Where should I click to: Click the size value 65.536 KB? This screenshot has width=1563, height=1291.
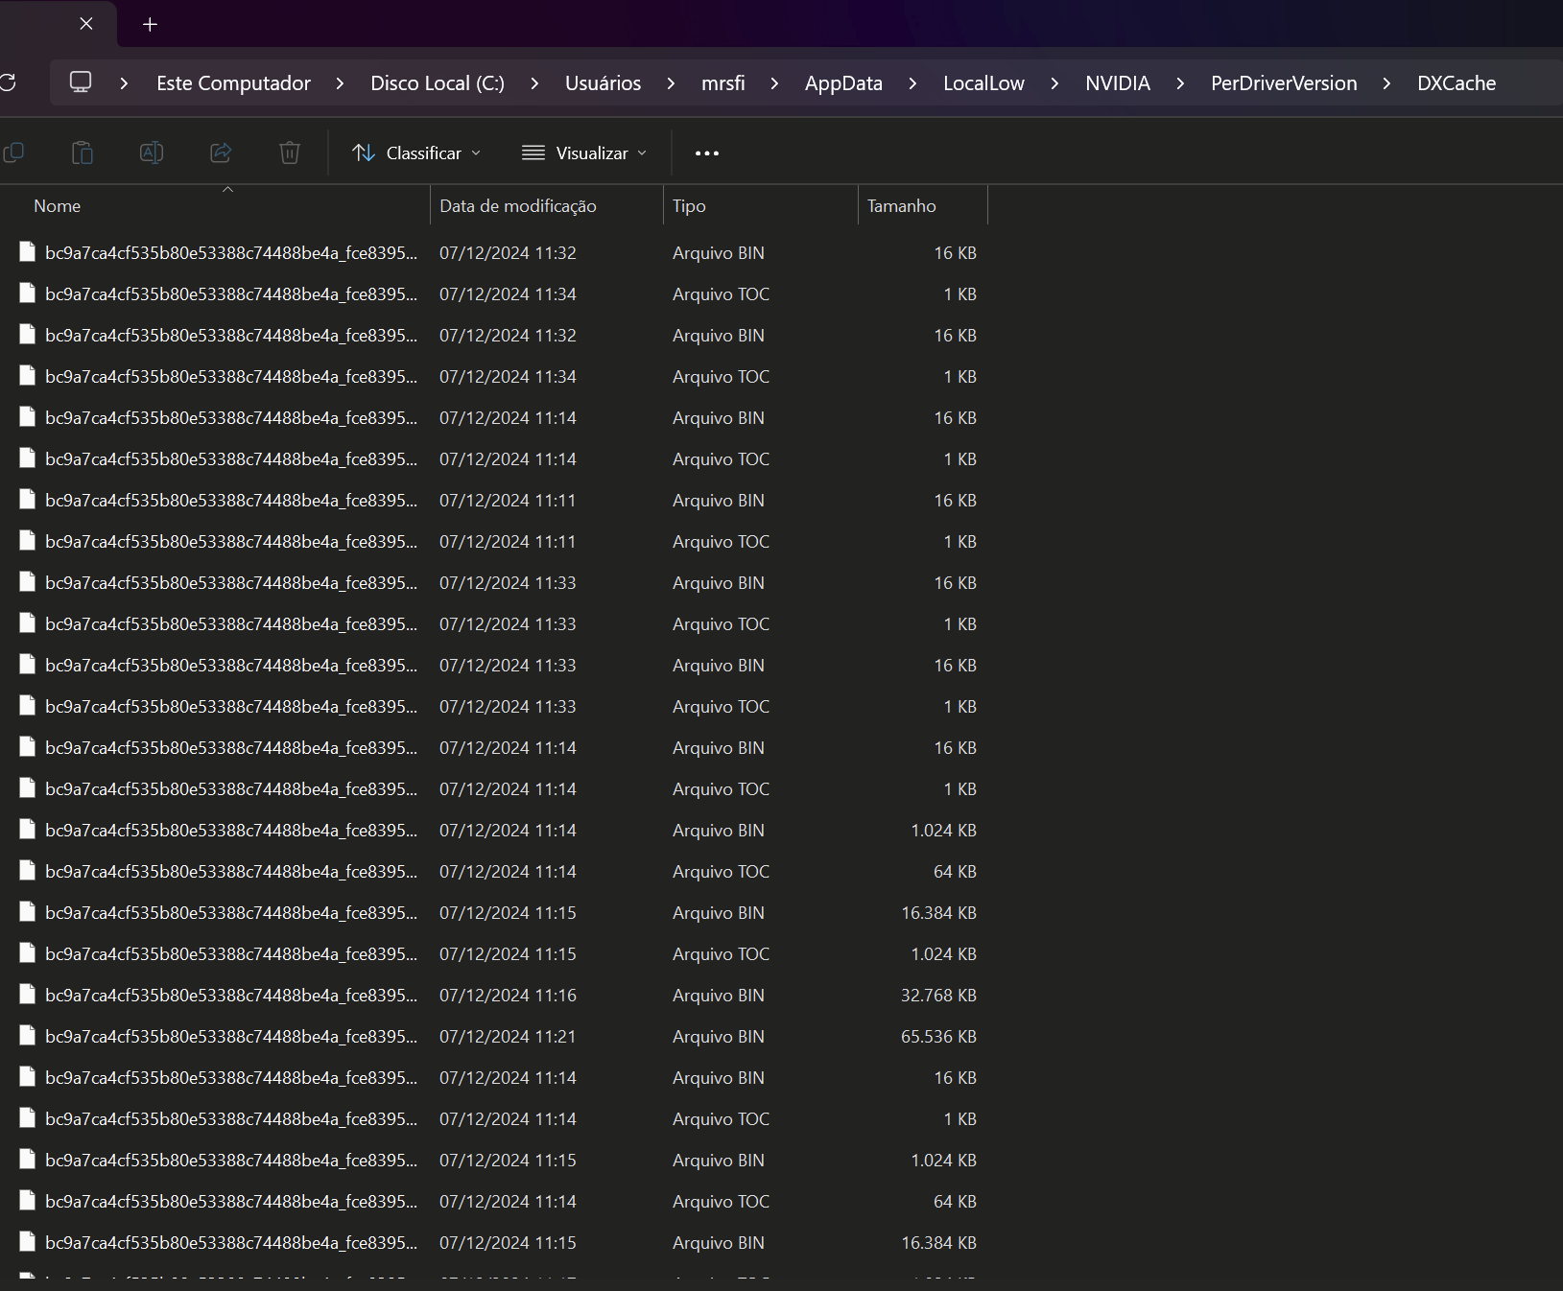938,1036
